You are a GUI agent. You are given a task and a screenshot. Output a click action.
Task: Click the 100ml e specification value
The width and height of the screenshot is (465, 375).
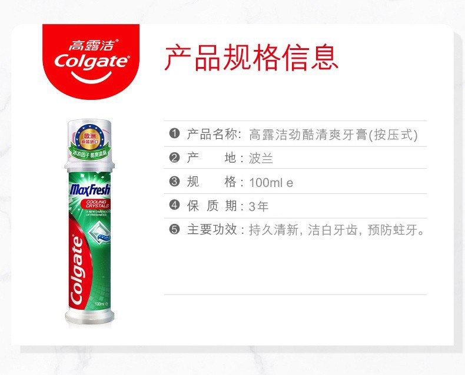point(271,182)
